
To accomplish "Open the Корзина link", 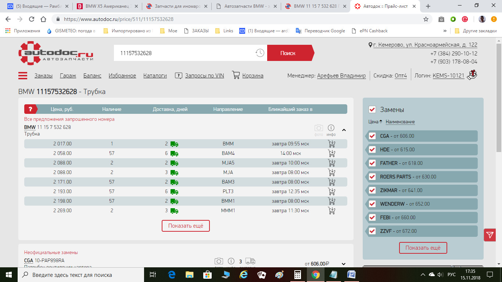I will (x=253, y=76).
